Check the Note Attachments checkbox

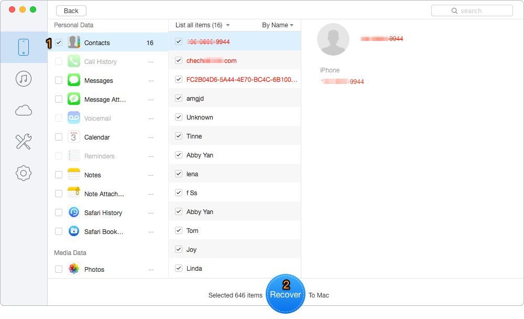pyautogui.click(x=59, y=194)
